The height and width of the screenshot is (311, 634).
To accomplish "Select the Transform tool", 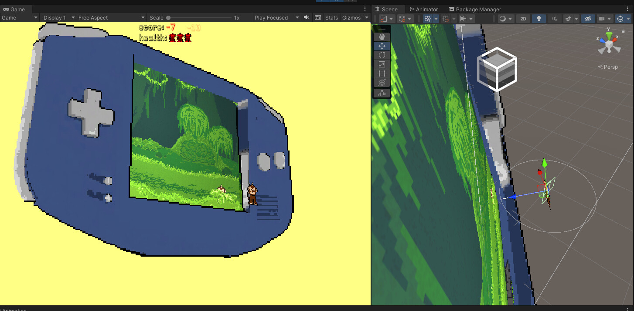I will (x=382, y=82).
